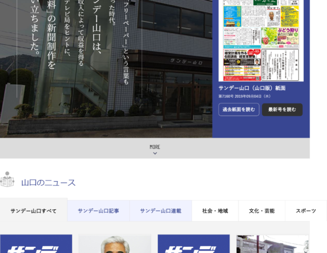
Task: Open the news card showing the white-haired man
Action: coord(114,244)
